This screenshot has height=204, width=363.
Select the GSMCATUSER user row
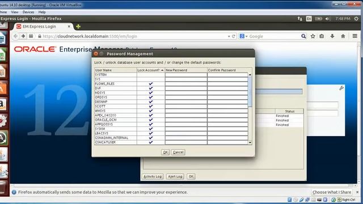point(171,142)
